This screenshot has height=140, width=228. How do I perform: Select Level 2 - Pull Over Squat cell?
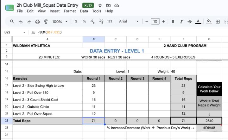[x=47, y=114]
